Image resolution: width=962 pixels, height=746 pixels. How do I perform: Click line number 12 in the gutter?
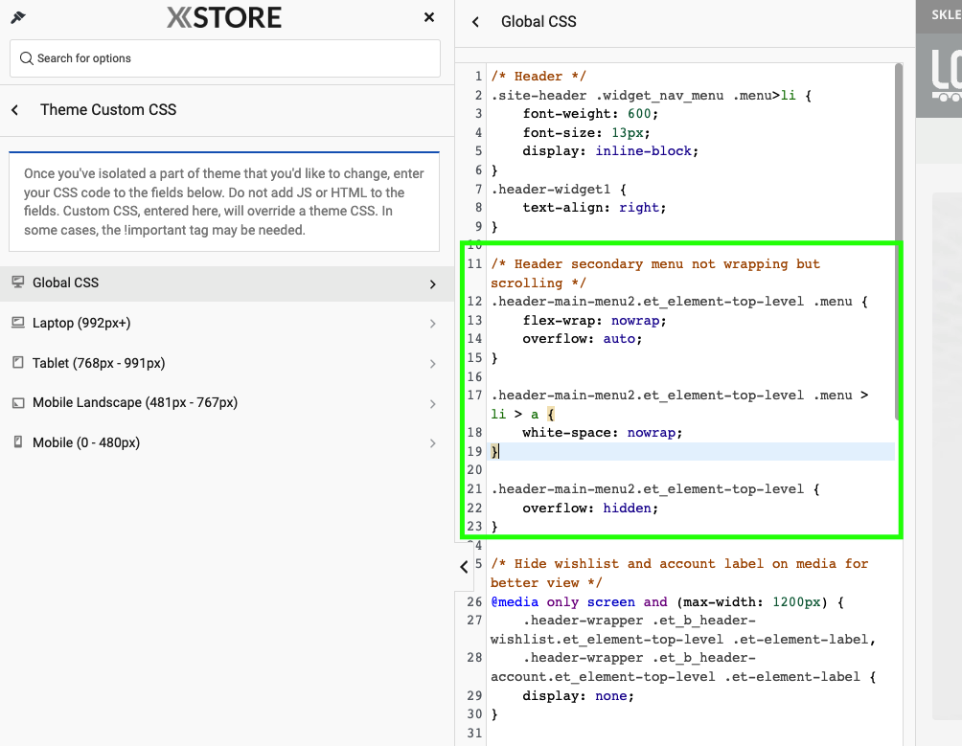click(x=474, y=302)
